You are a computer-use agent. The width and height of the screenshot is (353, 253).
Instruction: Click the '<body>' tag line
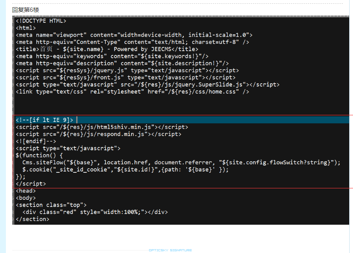pyautogui.click(x=26, y=198)
